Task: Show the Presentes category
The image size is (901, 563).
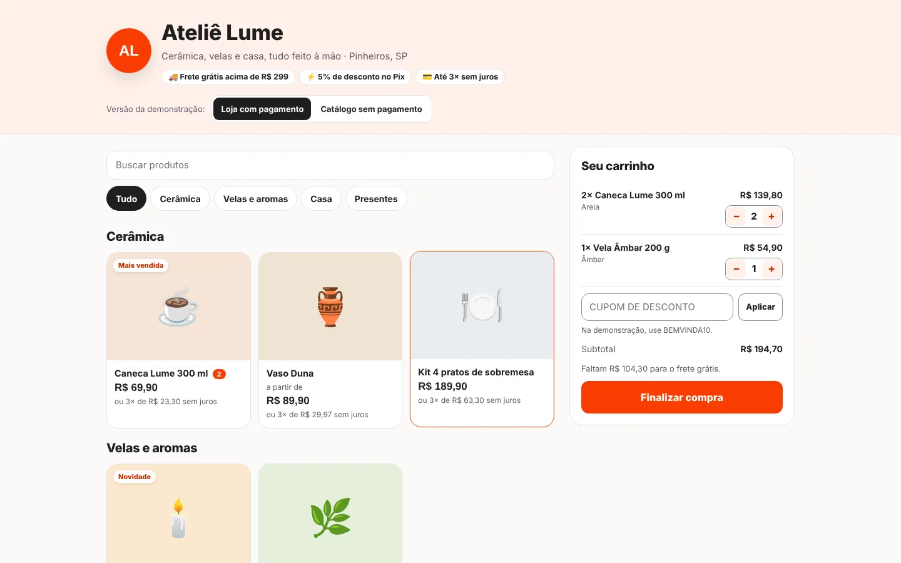Action: 376,199
